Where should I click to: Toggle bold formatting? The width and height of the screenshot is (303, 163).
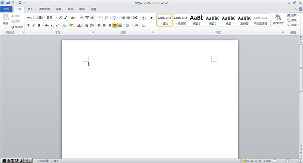point(28,26)
